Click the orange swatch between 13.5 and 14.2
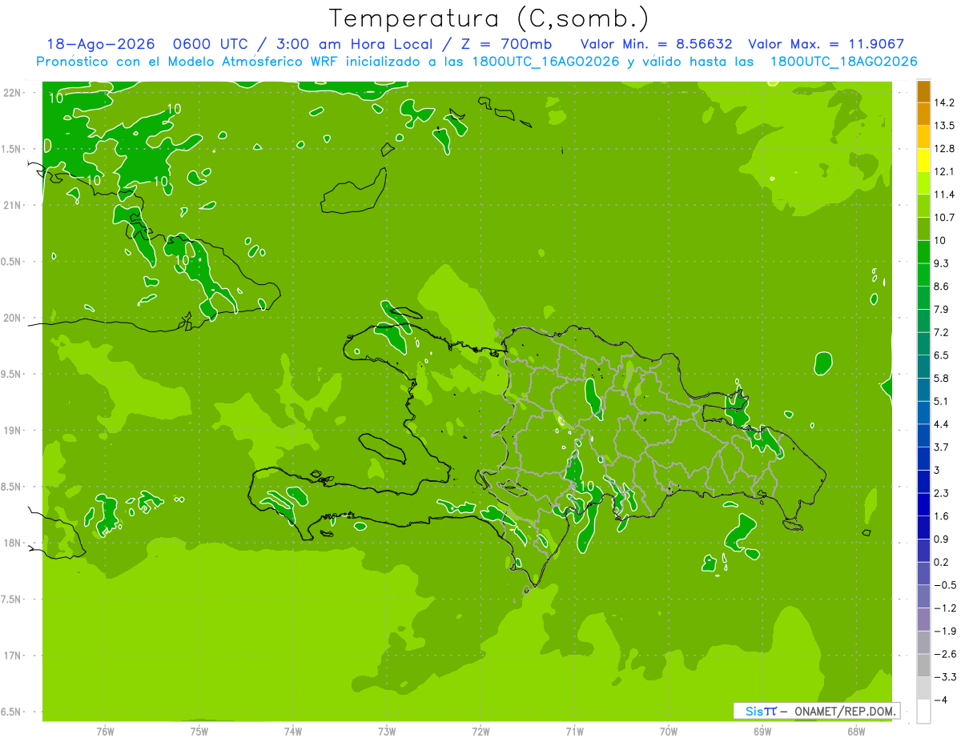This screenshot has height=742, width=961. [x=923, y=114]
